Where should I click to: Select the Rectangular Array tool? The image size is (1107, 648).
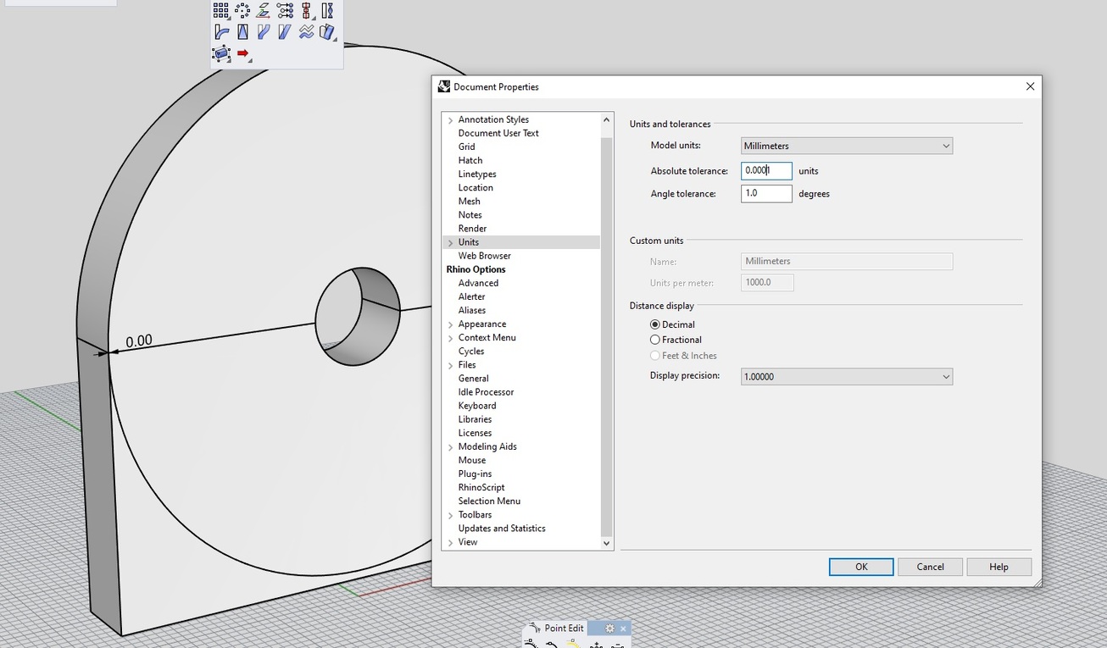tap(221, 11)
